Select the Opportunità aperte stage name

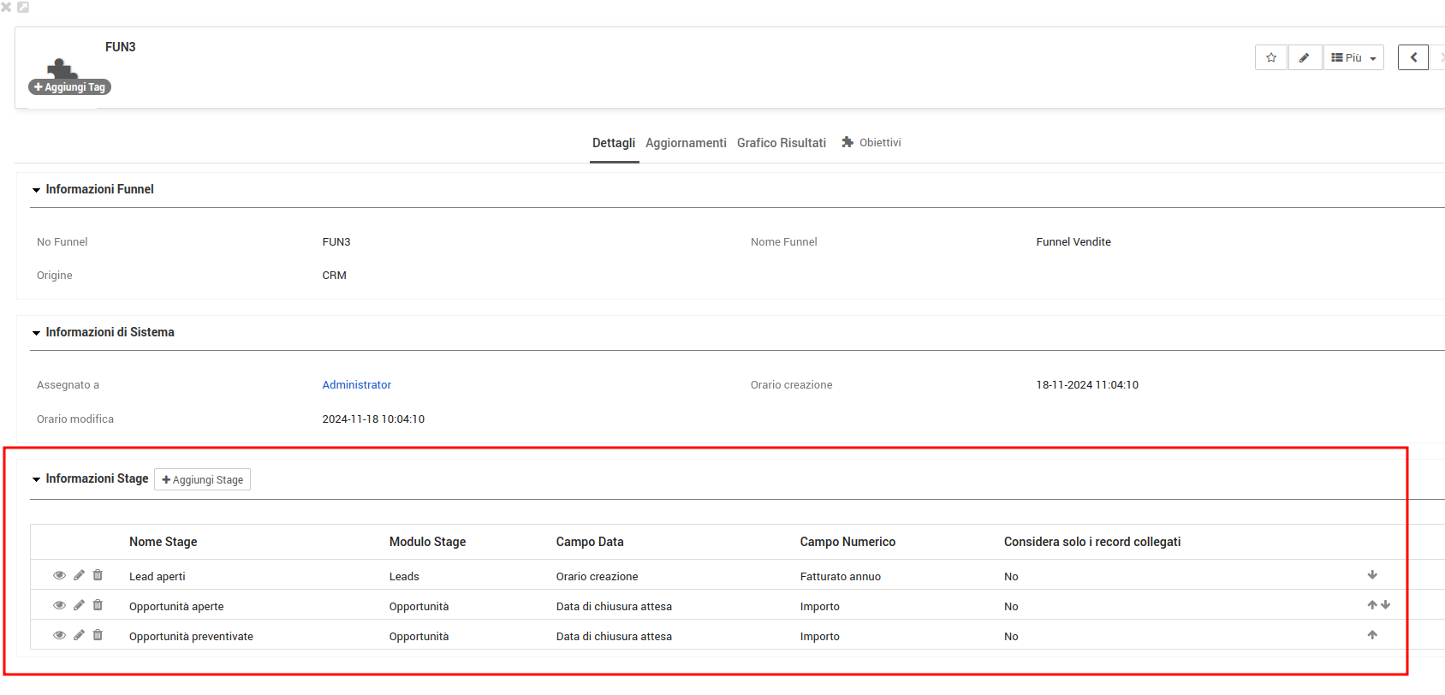pos(176,607)
